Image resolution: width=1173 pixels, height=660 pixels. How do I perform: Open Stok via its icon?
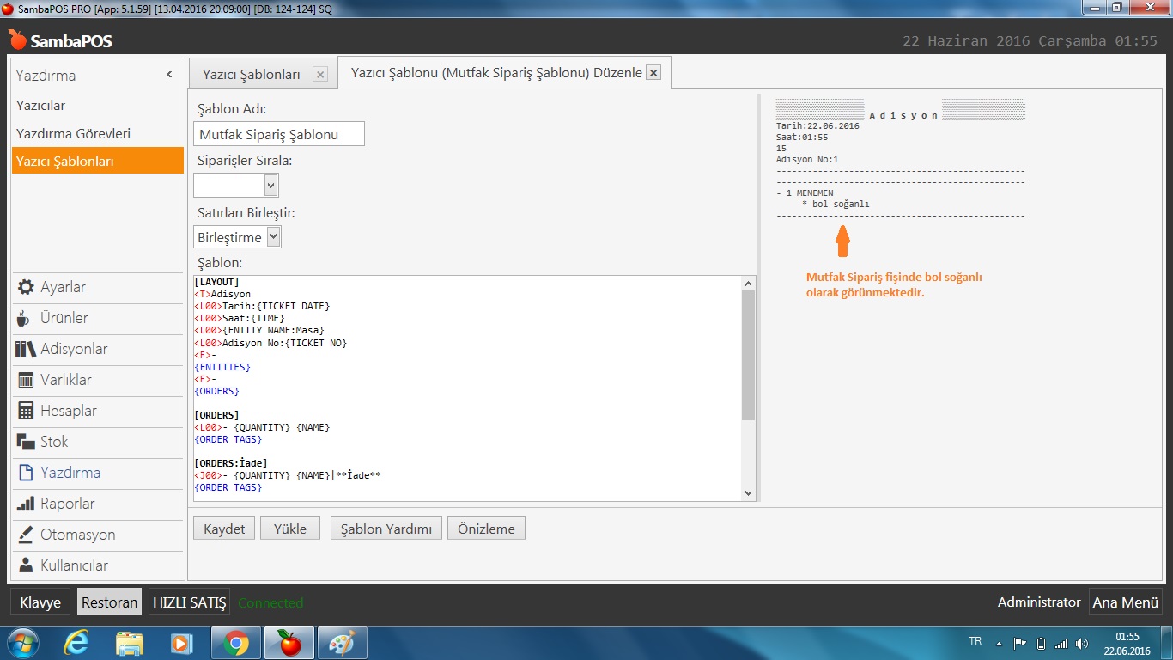[x=26, y=442]
